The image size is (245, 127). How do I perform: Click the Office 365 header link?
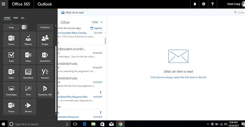click(21, 4)
